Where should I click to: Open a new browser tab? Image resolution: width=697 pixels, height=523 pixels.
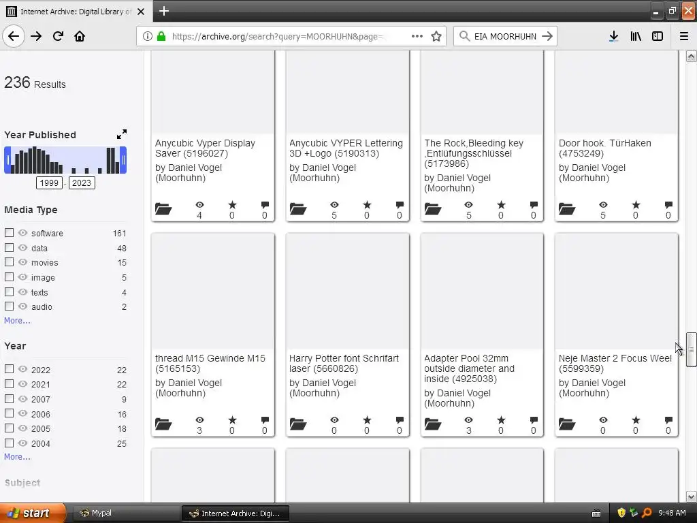point(163,11)
